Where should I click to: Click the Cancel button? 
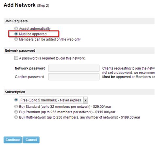click(x=31, y=140)
